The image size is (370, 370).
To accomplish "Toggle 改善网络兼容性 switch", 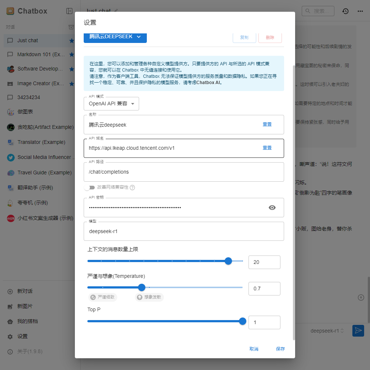I will click(90, 188).
